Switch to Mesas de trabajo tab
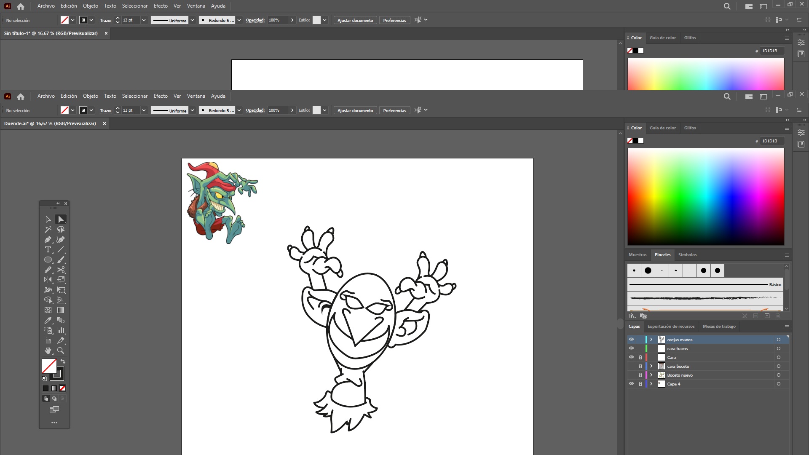 [719, 327]
